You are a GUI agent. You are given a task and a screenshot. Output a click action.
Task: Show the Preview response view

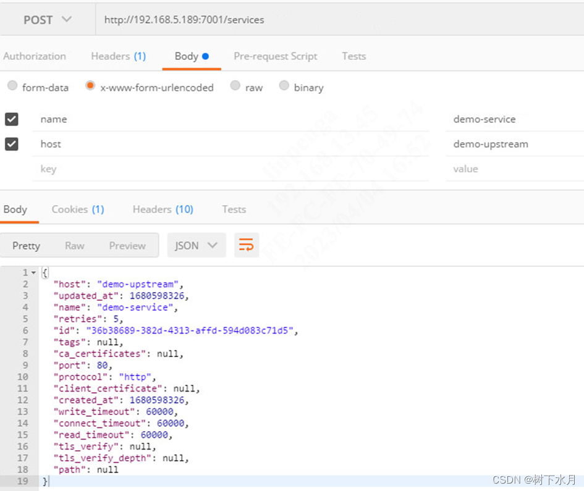pyautogui.click(x=127, y=246)
